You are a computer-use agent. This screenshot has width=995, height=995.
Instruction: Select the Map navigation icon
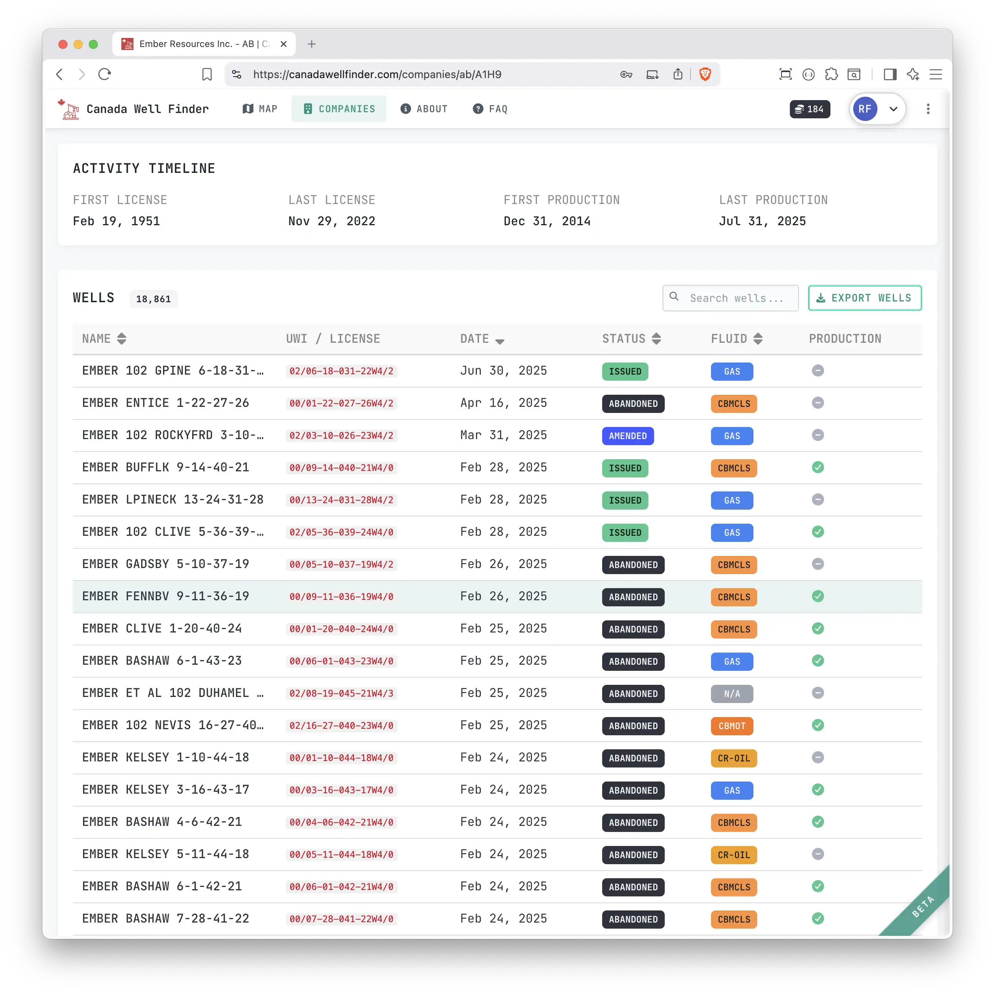pyautogui.click(x=249, y=109)
